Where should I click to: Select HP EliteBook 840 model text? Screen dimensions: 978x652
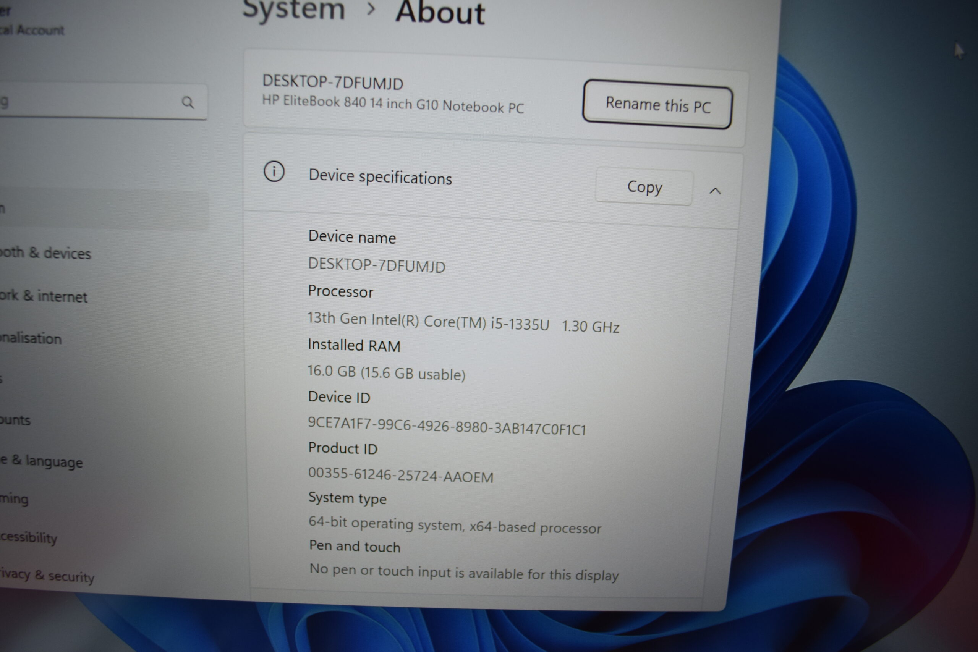pos(393,104)
